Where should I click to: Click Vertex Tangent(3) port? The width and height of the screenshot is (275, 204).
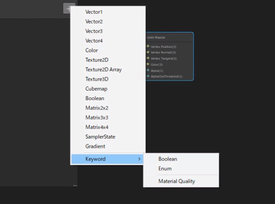point(148,58)
